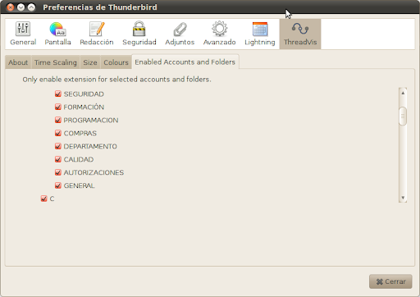Image resolution: width=420 pixels, height=297 pixels.
Task: Switch to the About tab
Action: pos(18,62)
